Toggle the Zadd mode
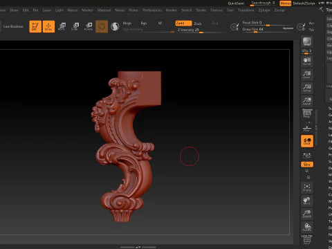The width and height of the screenshot is (332, 249). tap(183, 24)
